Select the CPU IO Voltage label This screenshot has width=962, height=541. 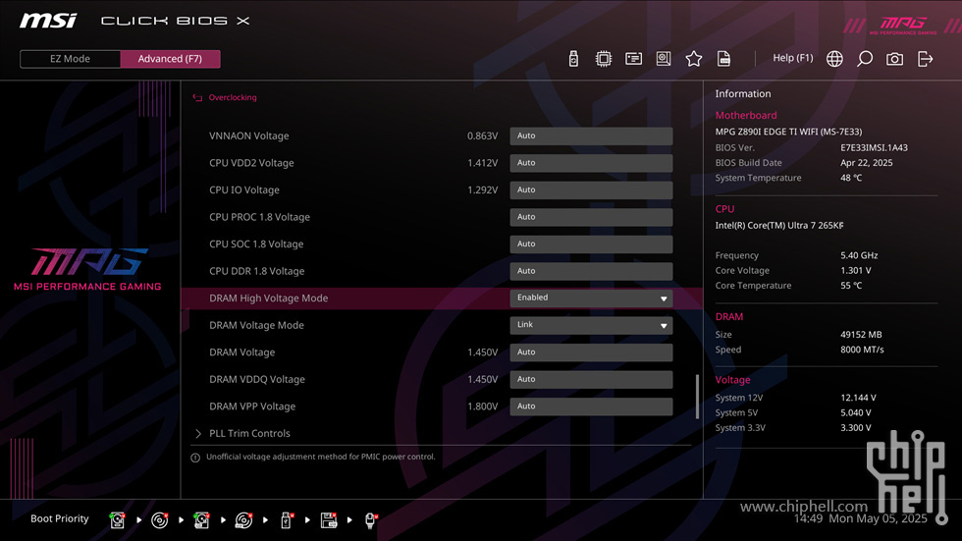pos(244,190)
